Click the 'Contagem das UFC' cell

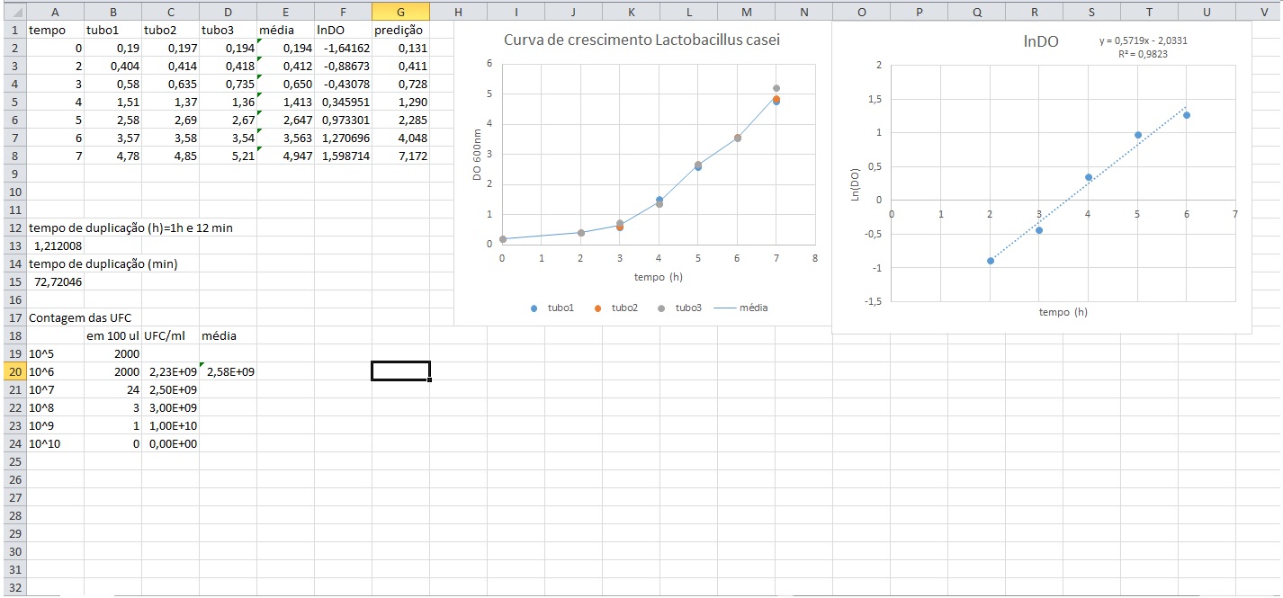point(74,317)
